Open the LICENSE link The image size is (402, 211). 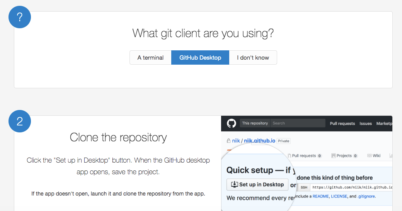[x=339, y=196]
